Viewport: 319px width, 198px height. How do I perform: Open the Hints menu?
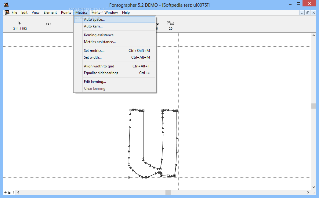click(96, 13)
